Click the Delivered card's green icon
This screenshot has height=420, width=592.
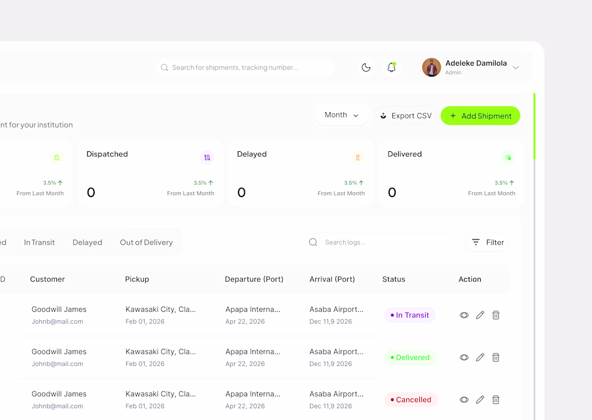tap(508, 158)
